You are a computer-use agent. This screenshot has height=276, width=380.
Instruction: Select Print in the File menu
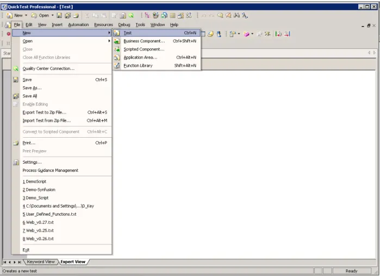point(62,143)
